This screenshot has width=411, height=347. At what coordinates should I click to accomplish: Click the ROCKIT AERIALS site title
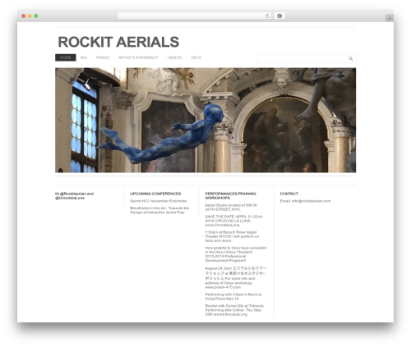coord(118,42)
